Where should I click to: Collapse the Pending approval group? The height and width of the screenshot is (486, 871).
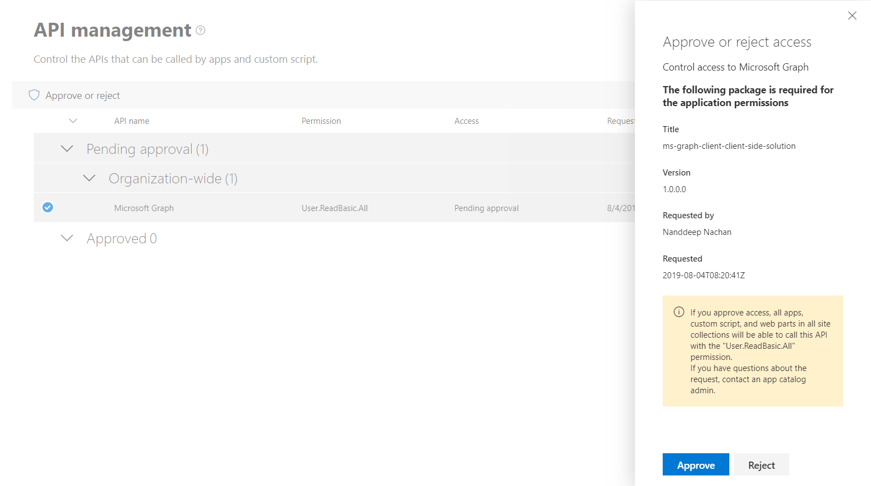67,149
